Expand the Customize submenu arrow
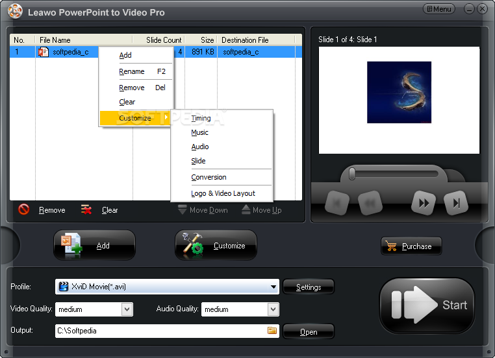The height and width of the screenshot is (358, 495). click(166, 117)
